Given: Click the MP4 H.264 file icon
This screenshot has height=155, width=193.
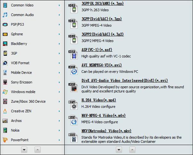Looking at the screenshot, I should [x=73, y=105].
